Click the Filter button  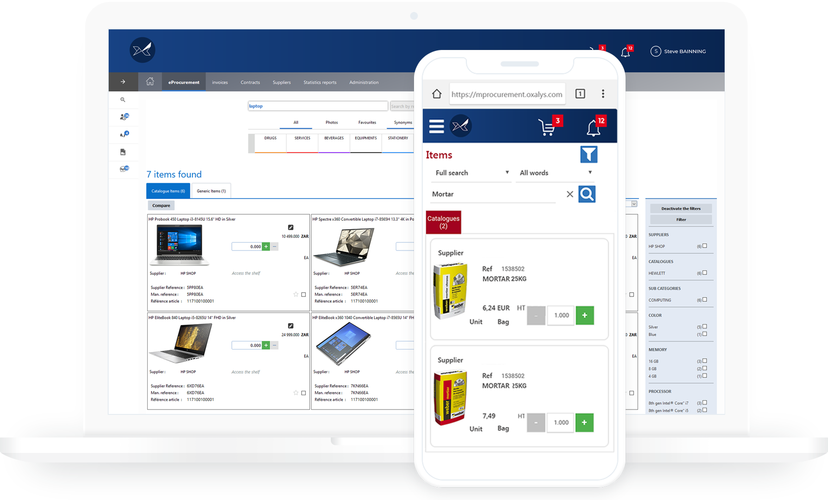[x=681, y=220]
